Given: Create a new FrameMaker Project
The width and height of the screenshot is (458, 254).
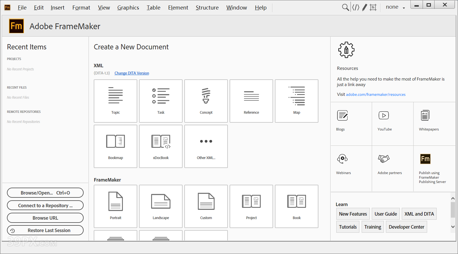Looking at the screenshot, I should [251, 206].
